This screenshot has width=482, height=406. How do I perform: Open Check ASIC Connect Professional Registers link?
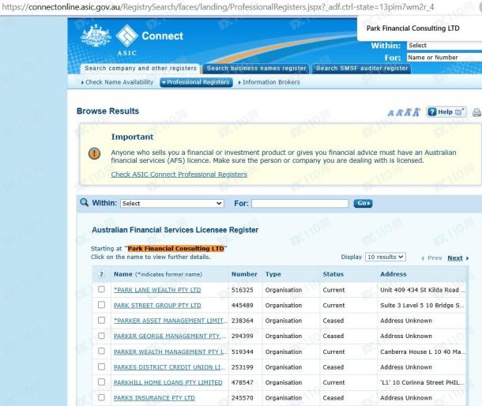point(179,175)
